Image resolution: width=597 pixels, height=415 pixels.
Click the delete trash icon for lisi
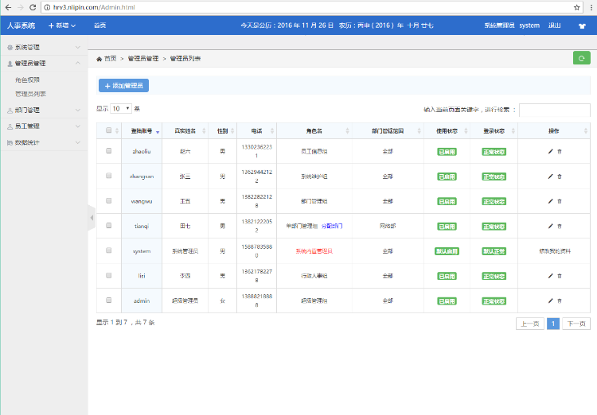click(x=560, y=276)
